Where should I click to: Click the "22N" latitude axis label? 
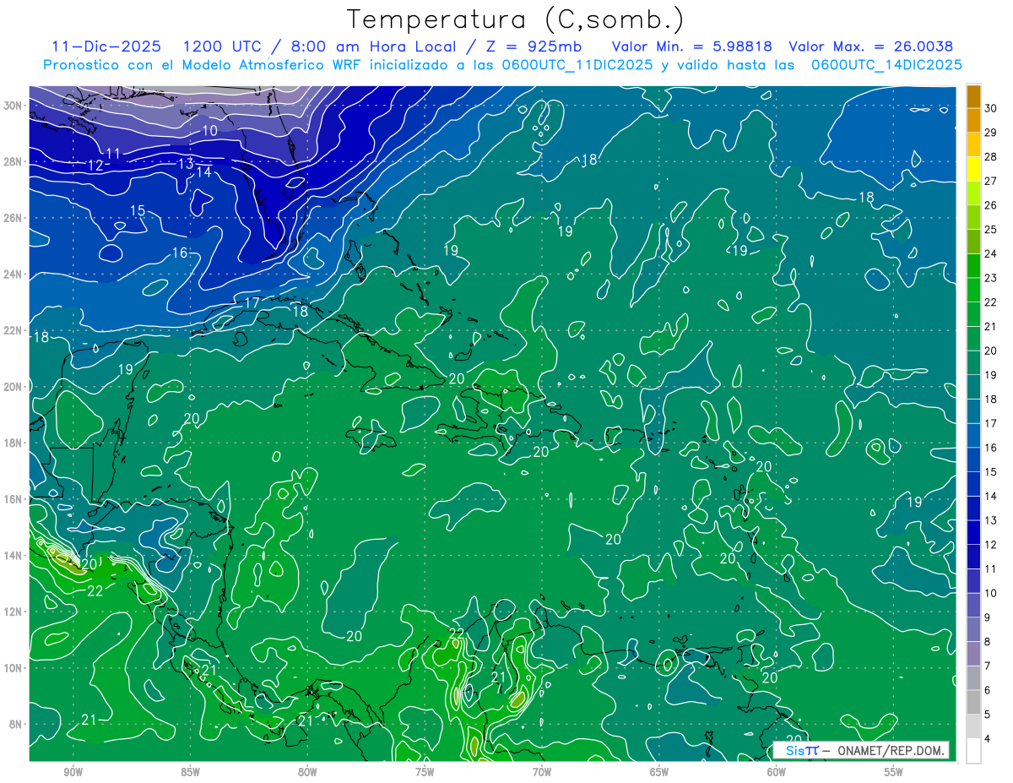pos(14,330)
